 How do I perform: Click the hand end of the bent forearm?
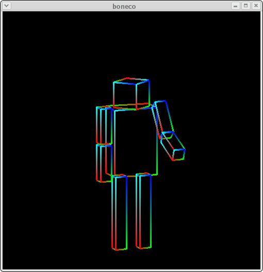[x=179, y=155]
